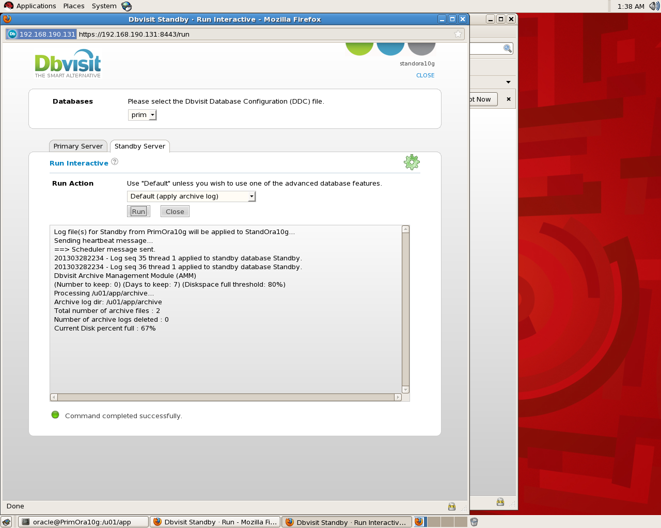
Task: Click the padlock security icon in status bar
Action: [x=452, y=506]
